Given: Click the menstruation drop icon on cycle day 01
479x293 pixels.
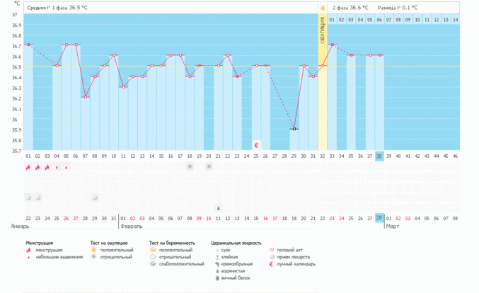Looking at the screenshot, I should tap(28, 167).
